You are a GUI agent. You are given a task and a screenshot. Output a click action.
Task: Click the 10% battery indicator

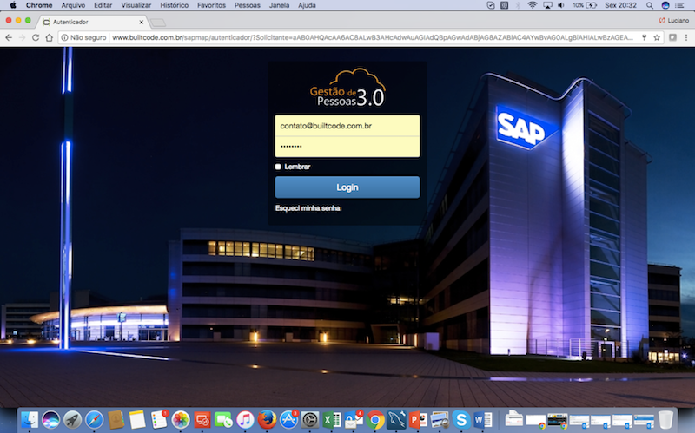(585, 5)
